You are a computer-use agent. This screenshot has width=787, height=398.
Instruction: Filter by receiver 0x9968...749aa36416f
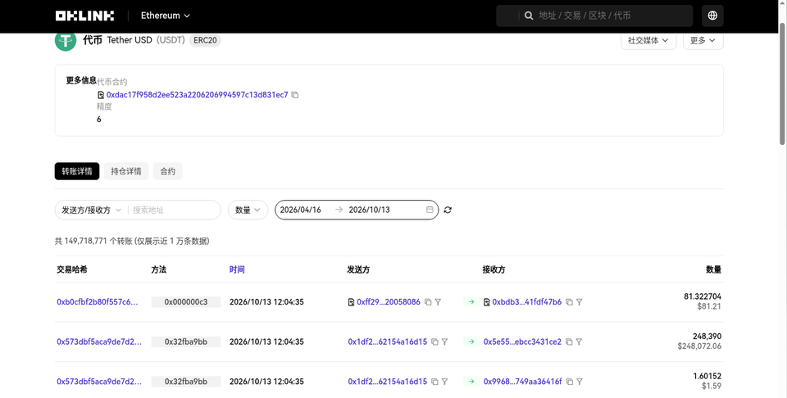point(580,382)
